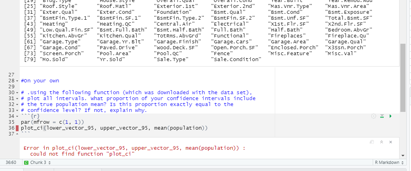Fold the section at line 28
The height and width of the screenshot is (171, 411).
pyautogui.click(x=17, y=81)
